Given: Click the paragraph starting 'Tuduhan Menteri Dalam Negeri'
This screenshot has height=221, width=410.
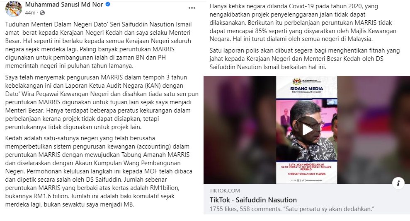Looking at the screenshot, I should (x=99, y=45).
